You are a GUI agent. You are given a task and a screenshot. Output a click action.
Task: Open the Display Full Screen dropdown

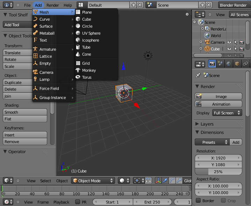[227, 113]
